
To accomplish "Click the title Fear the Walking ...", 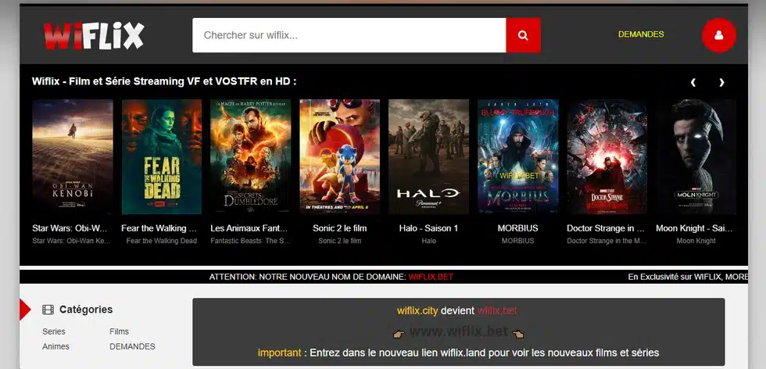I will (x=159, y=228).
